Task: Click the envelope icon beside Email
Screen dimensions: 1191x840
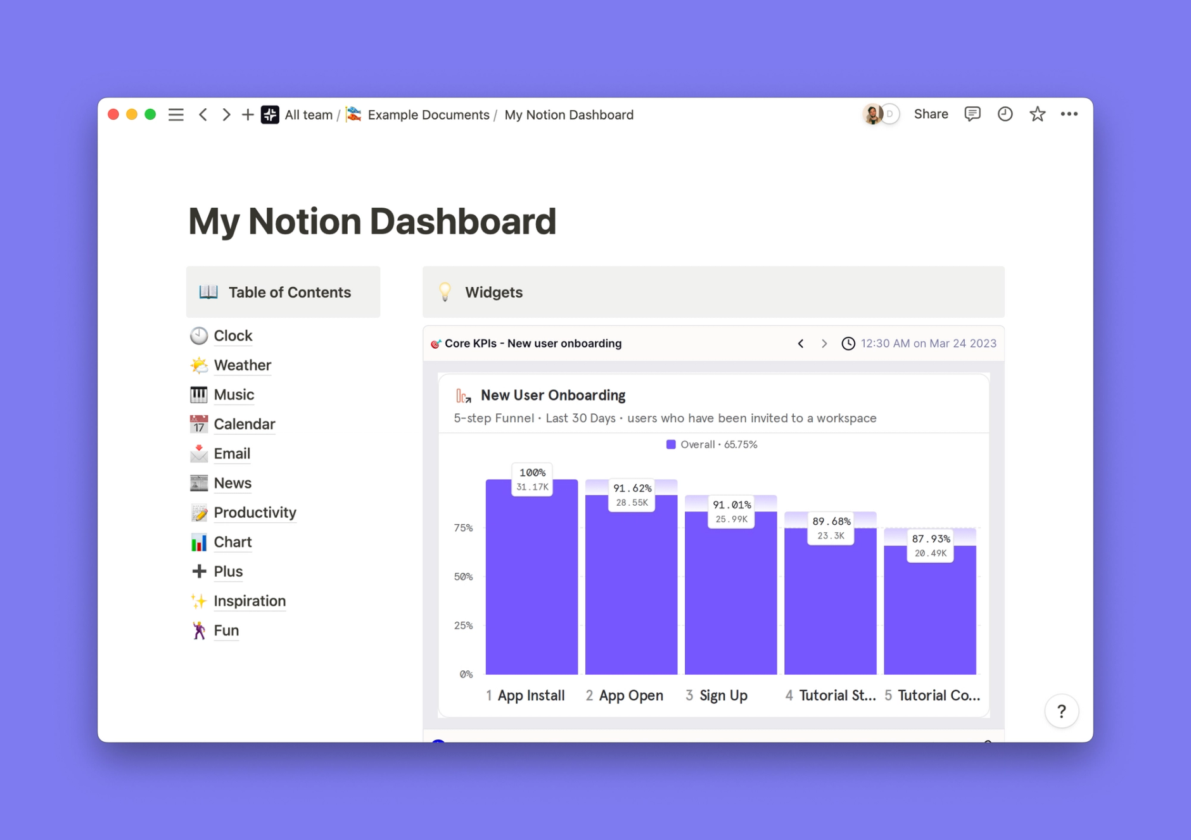Action: 199,453
